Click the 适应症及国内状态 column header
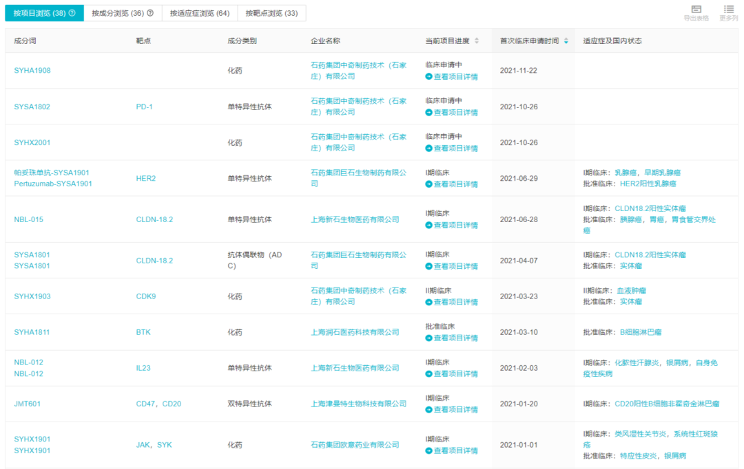 click(x=612, y=41)
